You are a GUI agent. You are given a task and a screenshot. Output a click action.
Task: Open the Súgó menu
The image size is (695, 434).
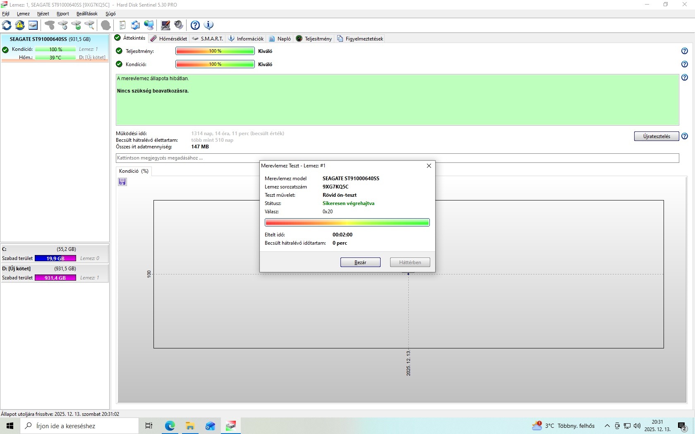coord(110,14)
